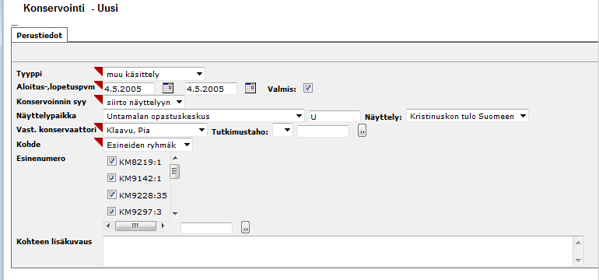Click the end date input field
This screenshot has height=280, width=599.
pos(211,89)
